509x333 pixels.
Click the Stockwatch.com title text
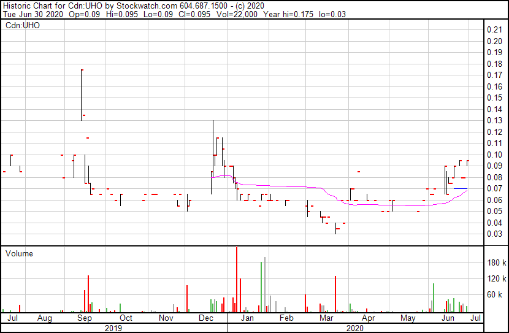(147, 6)
